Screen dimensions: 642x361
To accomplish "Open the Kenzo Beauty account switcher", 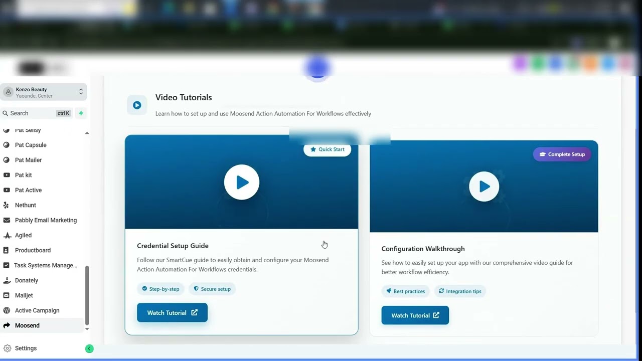I will 43,92.
